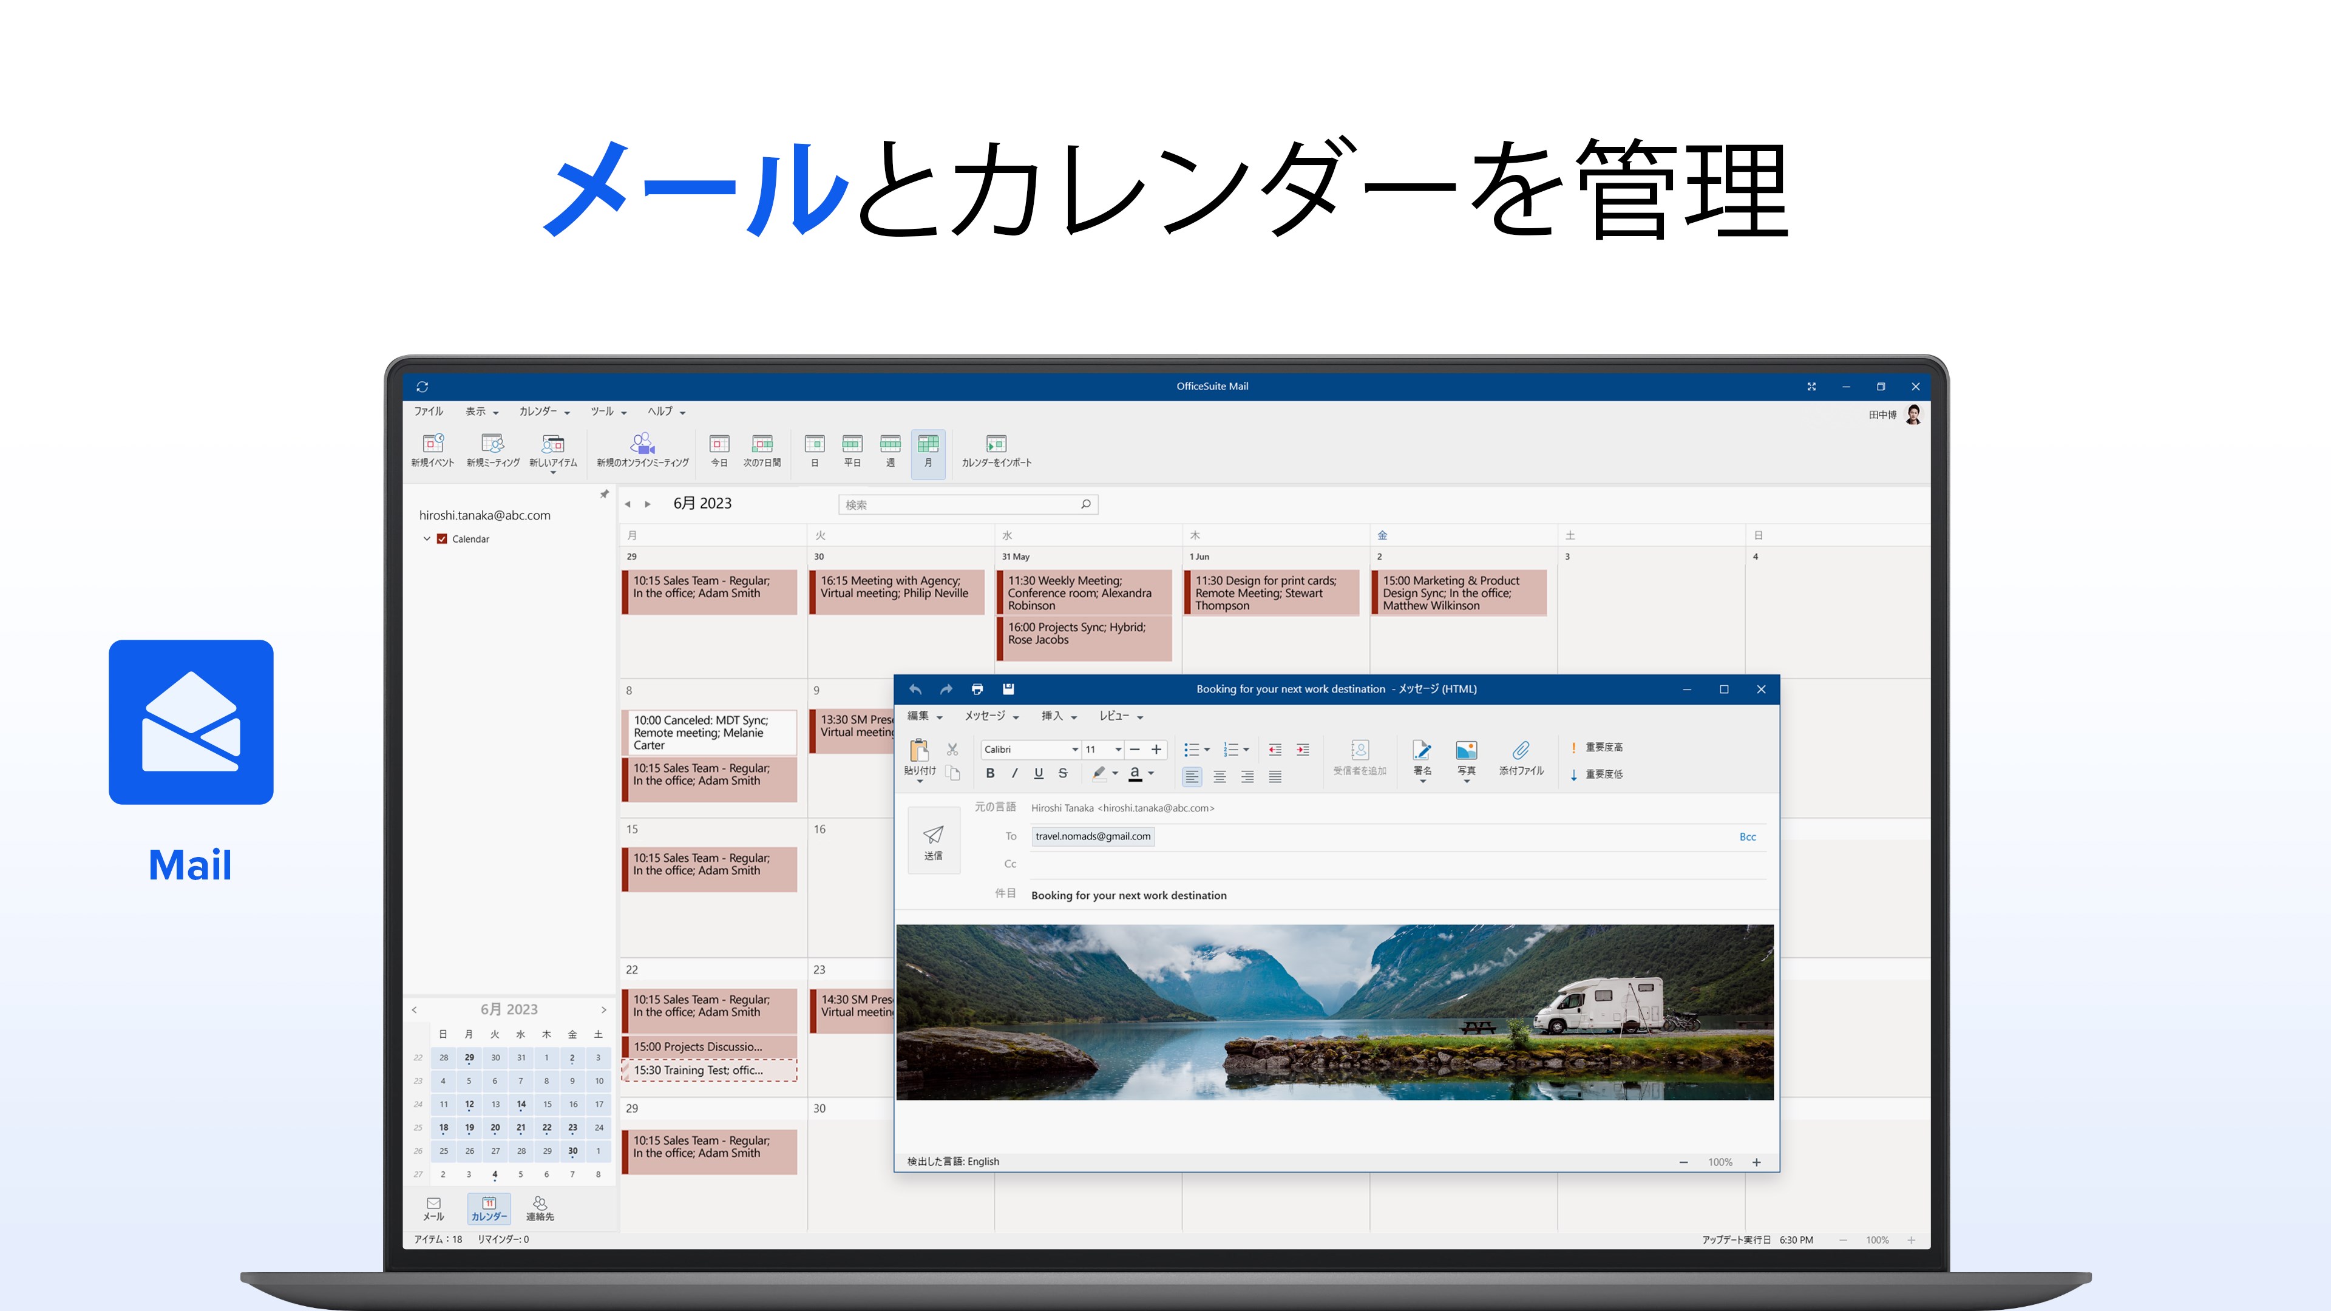2331x1311 pixels.
Task: Switch to the 平日 workweek view
Action: point(852,450)
